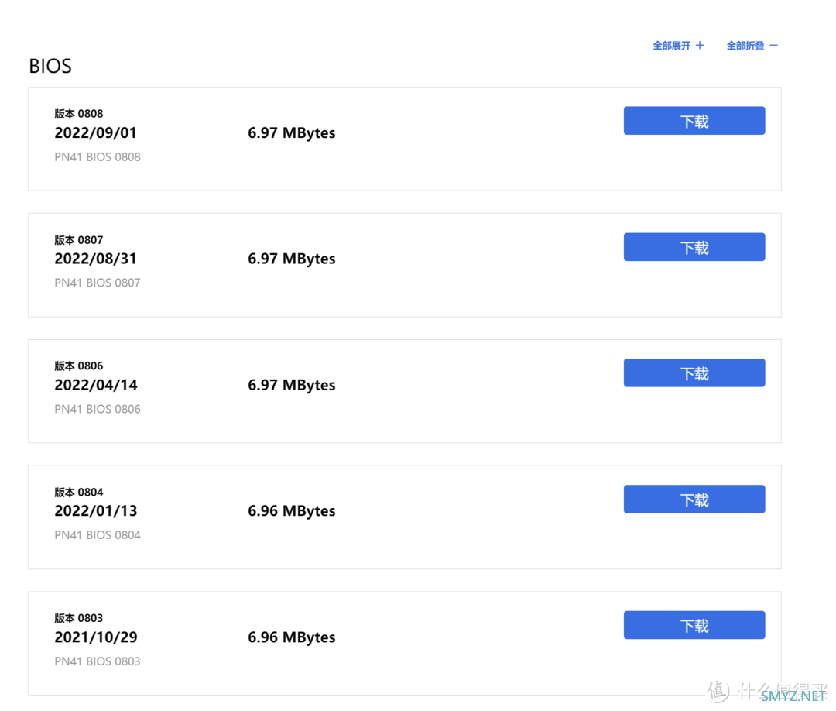Click the date 2022/04/14
This screenshot has width=836, height=711.
point(95,385)
